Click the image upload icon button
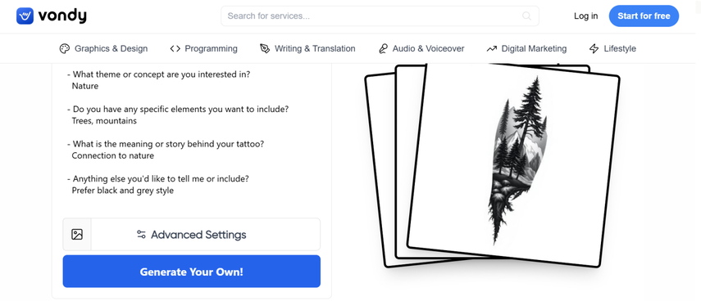The image size is (701, 301). coord(77,235)
